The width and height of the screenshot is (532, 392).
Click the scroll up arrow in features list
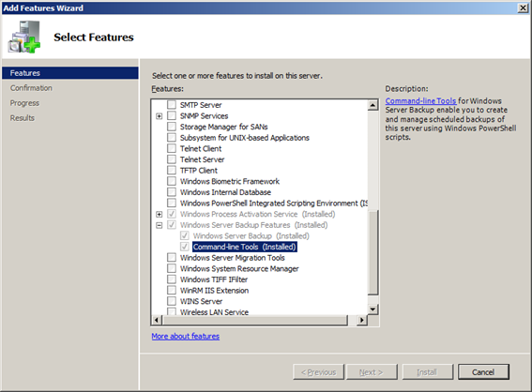372,105
